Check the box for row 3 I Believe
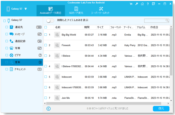This screenshot has height=115, width=175. [46, 56]
